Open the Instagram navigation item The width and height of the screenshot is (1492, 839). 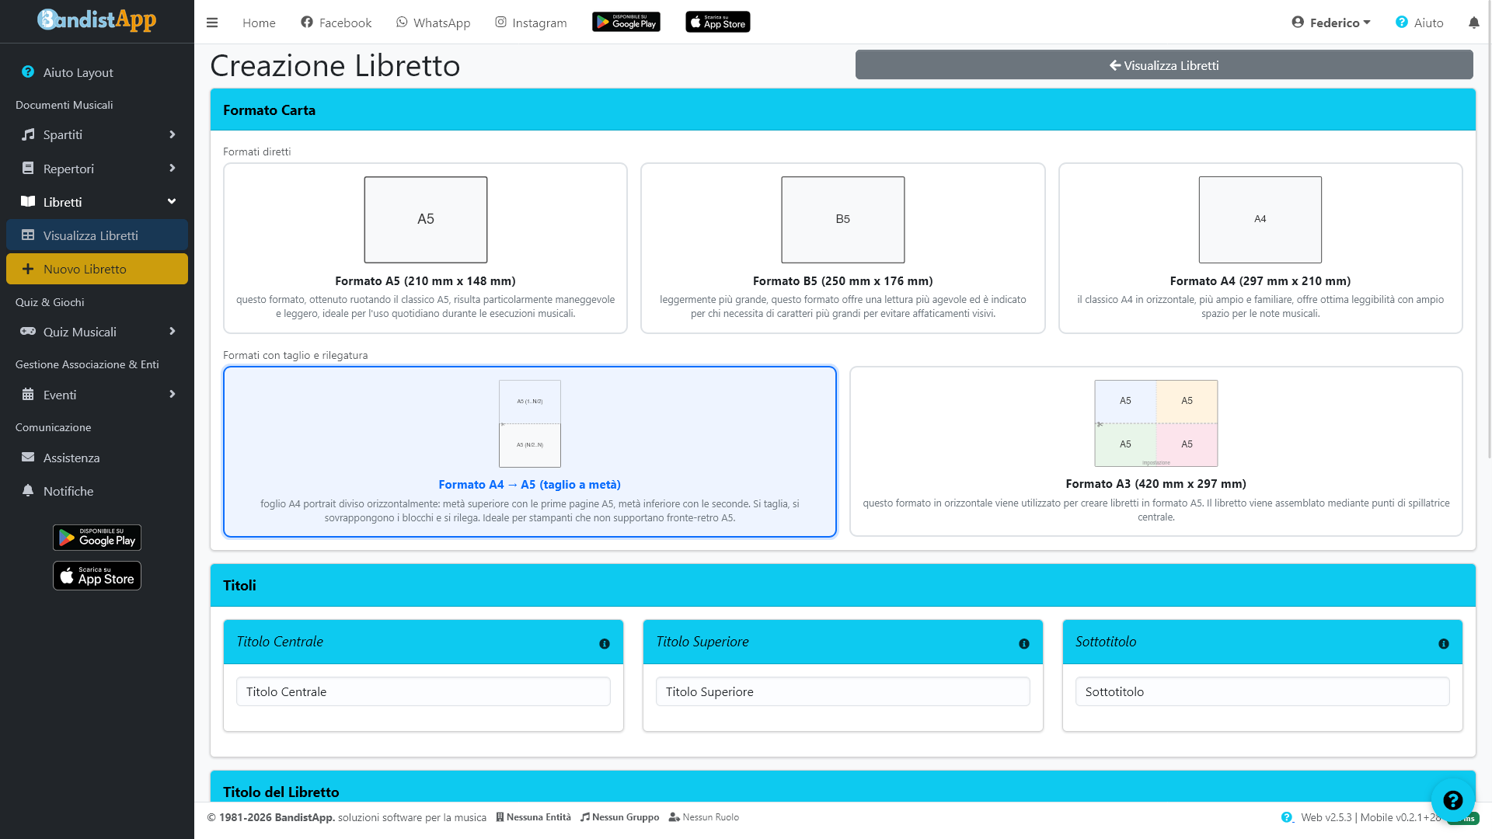531,23
